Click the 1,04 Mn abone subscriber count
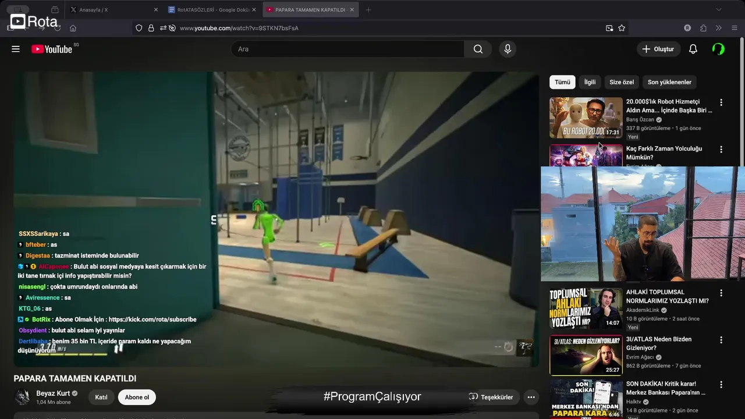 point(54,402)
